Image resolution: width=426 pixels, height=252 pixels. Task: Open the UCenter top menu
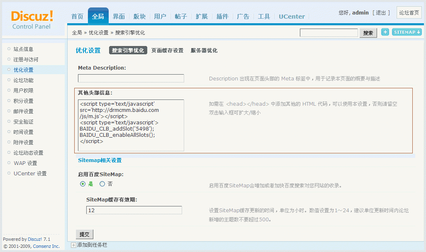click(x=292, y=17)
